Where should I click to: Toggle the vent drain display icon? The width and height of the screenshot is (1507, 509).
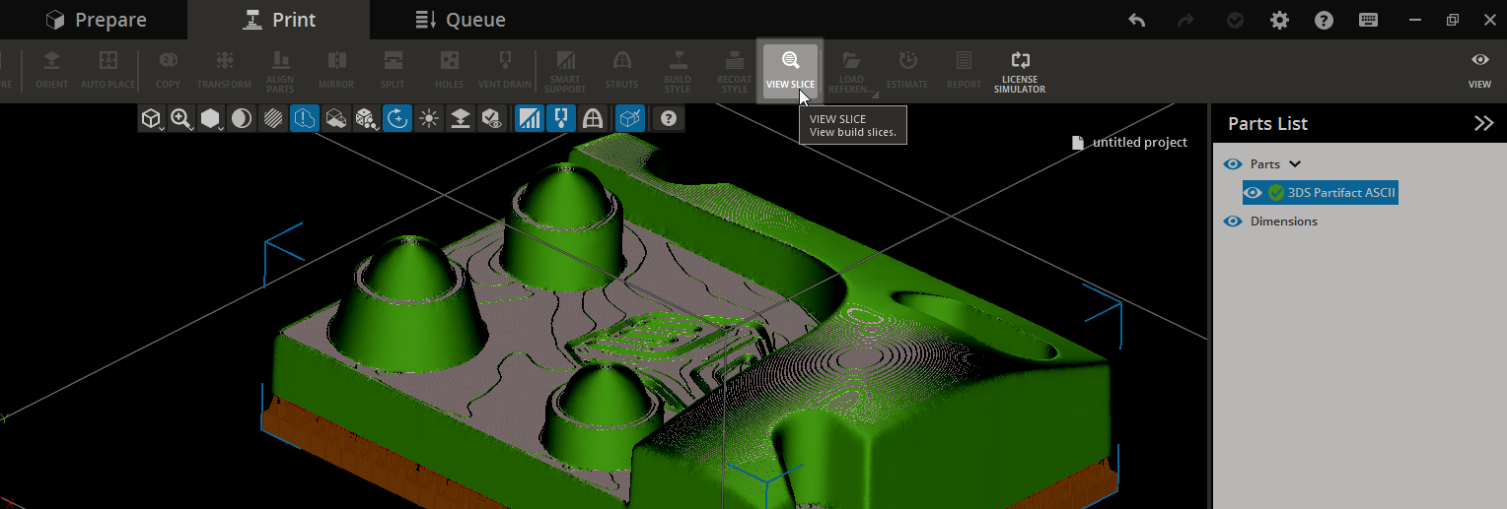560,119
